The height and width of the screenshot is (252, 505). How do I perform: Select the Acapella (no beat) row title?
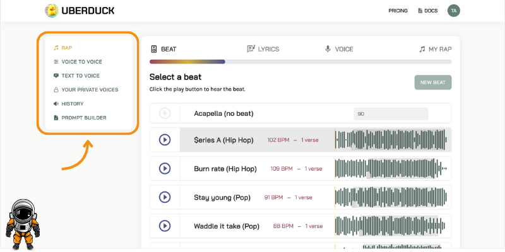[x=223, y=113]
